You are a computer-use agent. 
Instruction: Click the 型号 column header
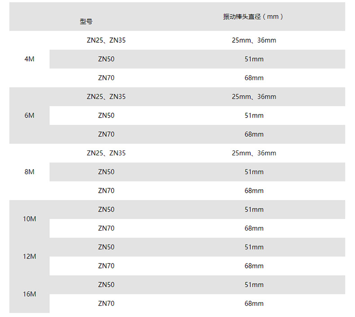point(86,22)
